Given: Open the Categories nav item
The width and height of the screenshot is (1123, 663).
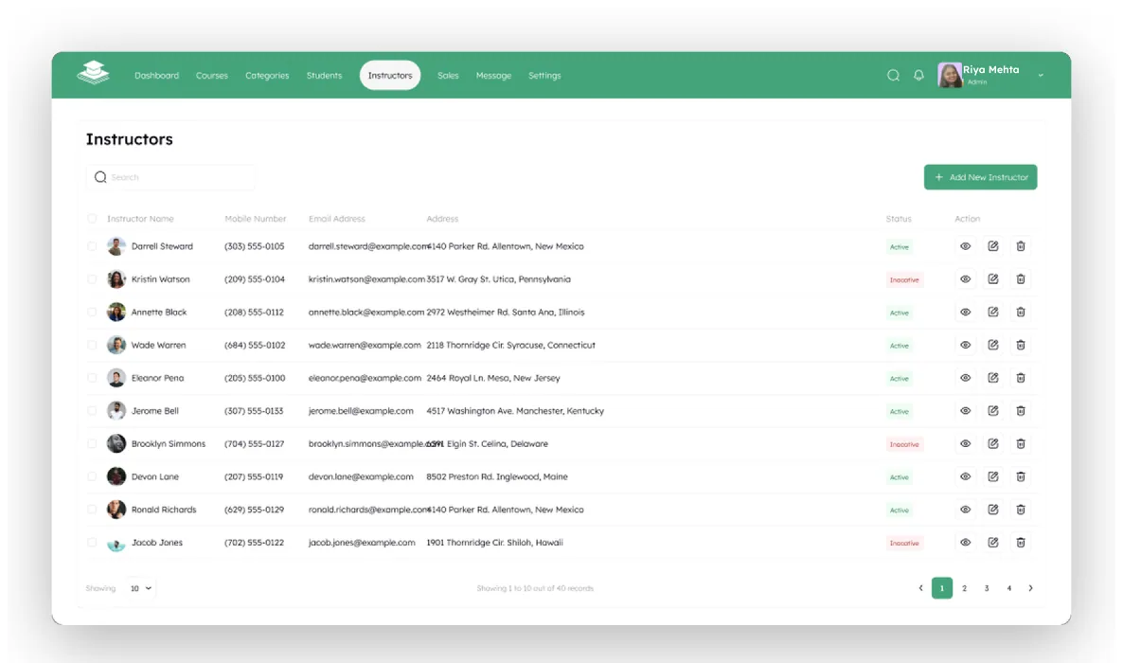Looking at the screenshot, I should (267, 75).
